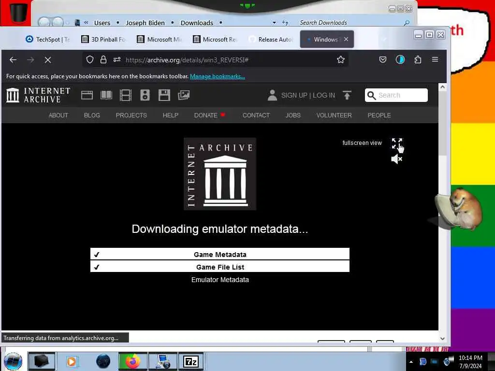This screenshot has width=495, height=371.
Task: Open Manage bookmarks link
Action: pyautogui.click(x=217, y=76)
